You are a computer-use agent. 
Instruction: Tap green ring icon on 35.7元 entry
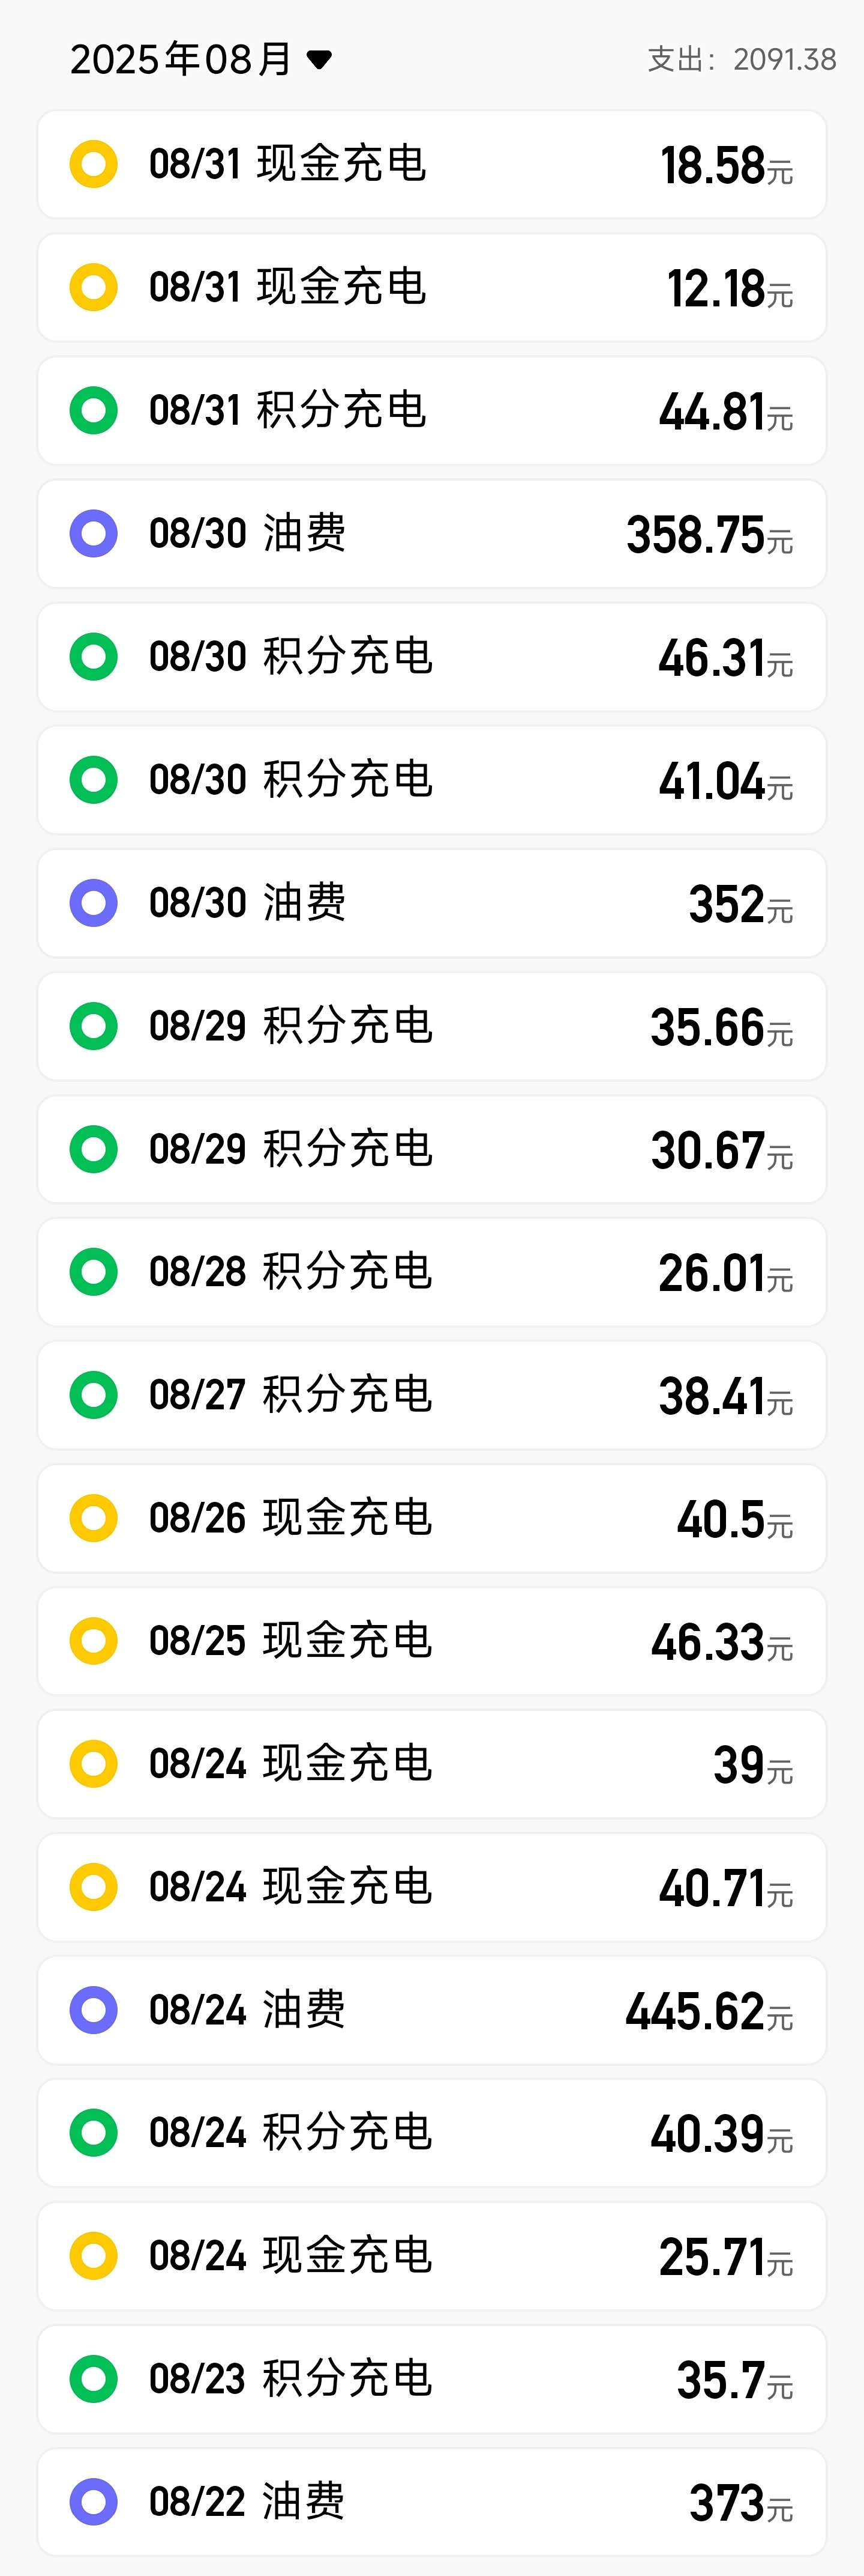(x=94, y=2379)
